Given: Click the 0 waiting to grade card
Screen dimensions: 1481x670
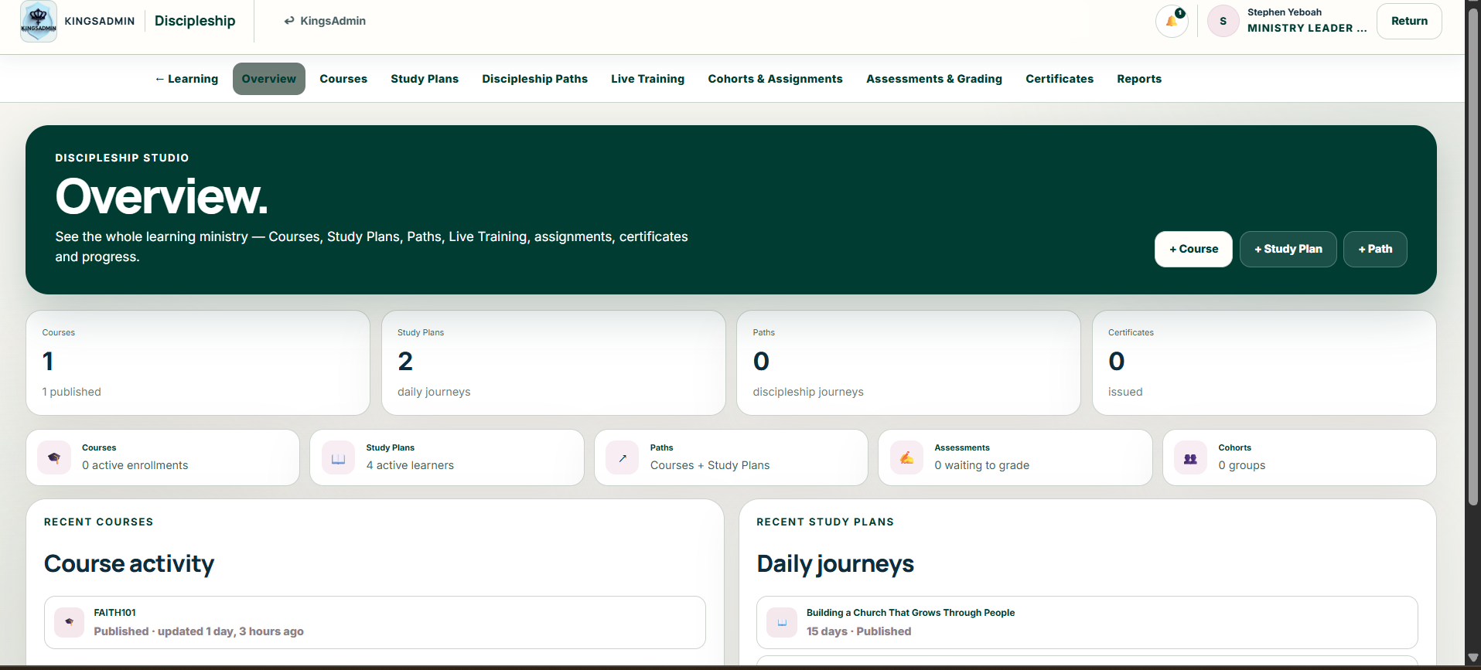Looking at the screenshot, I should pyautogui.click(x=1015, y=457).
